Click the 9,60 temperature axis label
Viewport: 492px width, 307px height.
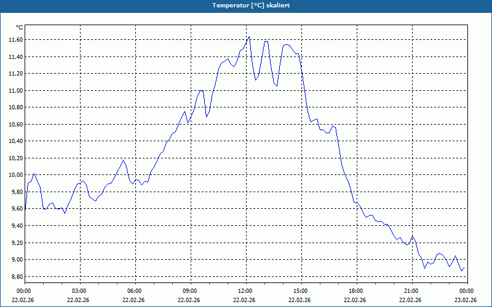coord(17,209)
